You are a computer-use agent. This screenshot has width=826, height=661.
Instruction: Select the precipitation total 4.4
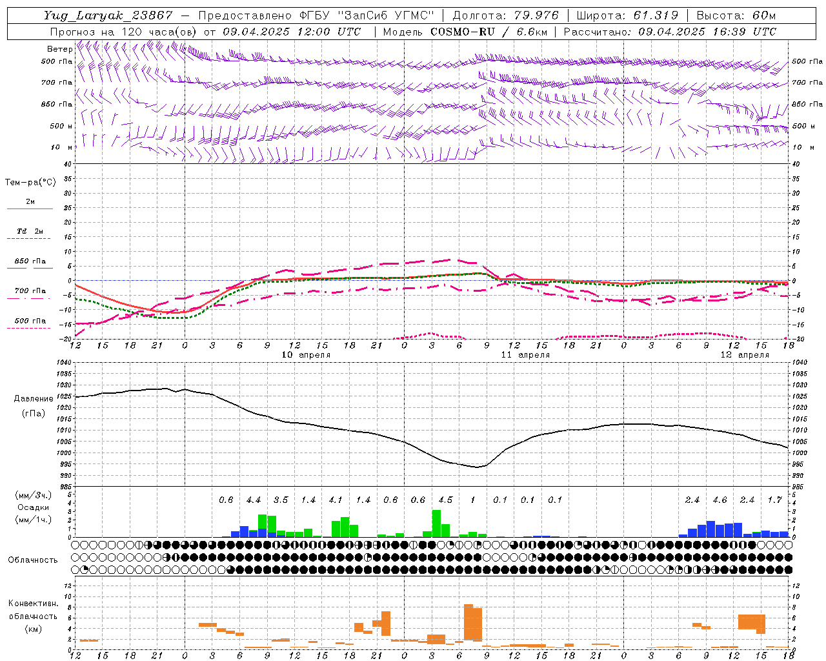(x=254, y=500)
